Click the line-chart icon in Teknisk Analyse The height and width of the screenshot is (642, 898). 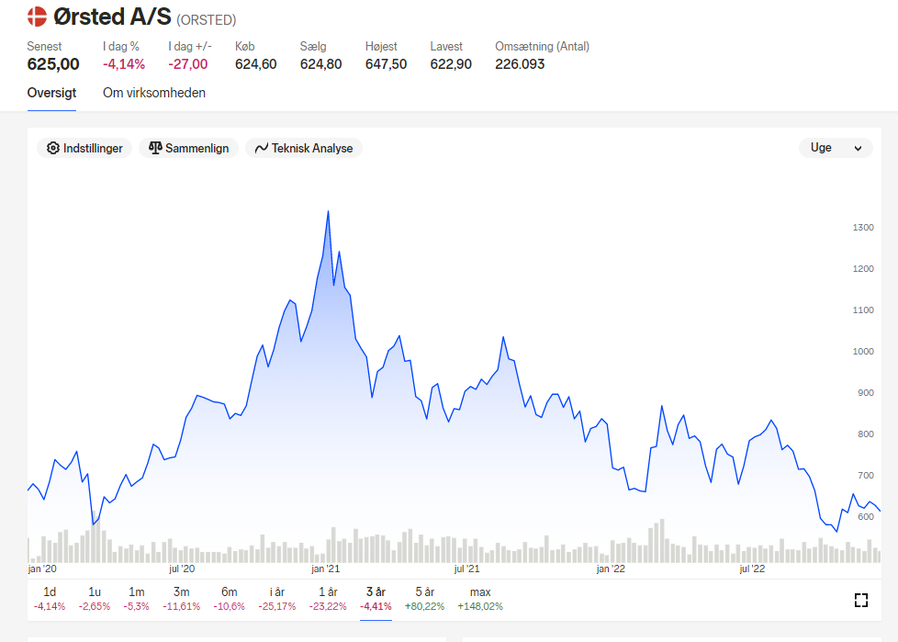(261, 148)
